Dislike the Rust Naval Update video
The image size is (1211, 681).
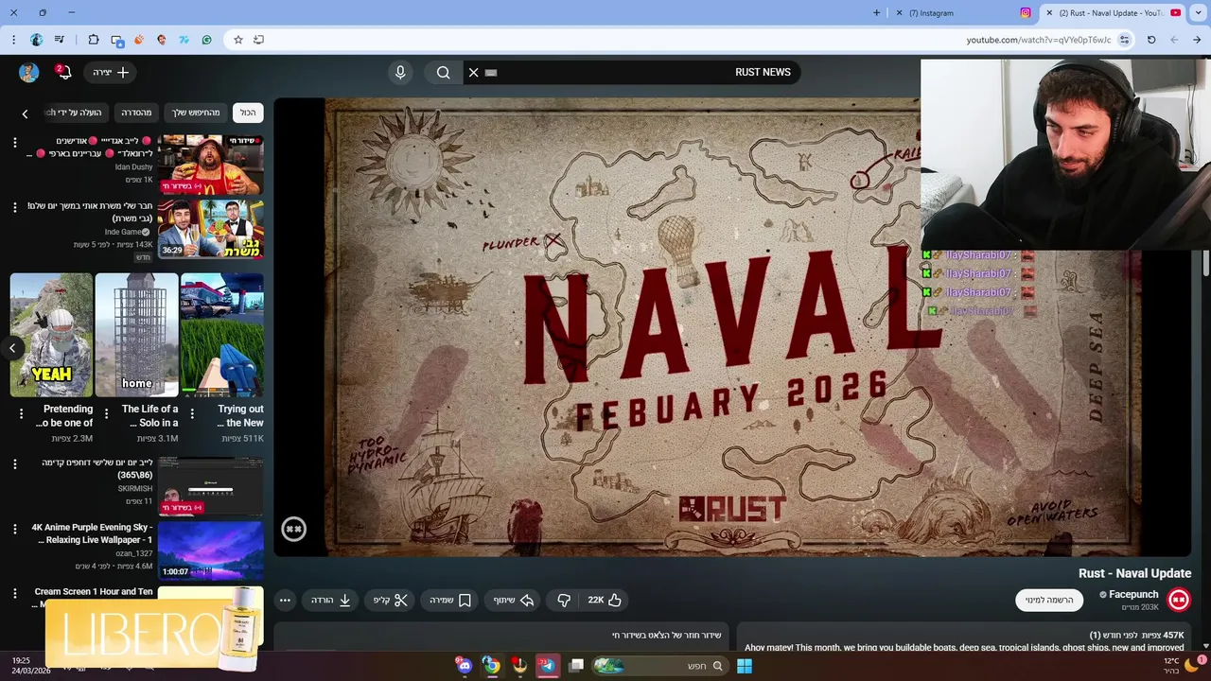pyautogui.click(x=564, y=600)
